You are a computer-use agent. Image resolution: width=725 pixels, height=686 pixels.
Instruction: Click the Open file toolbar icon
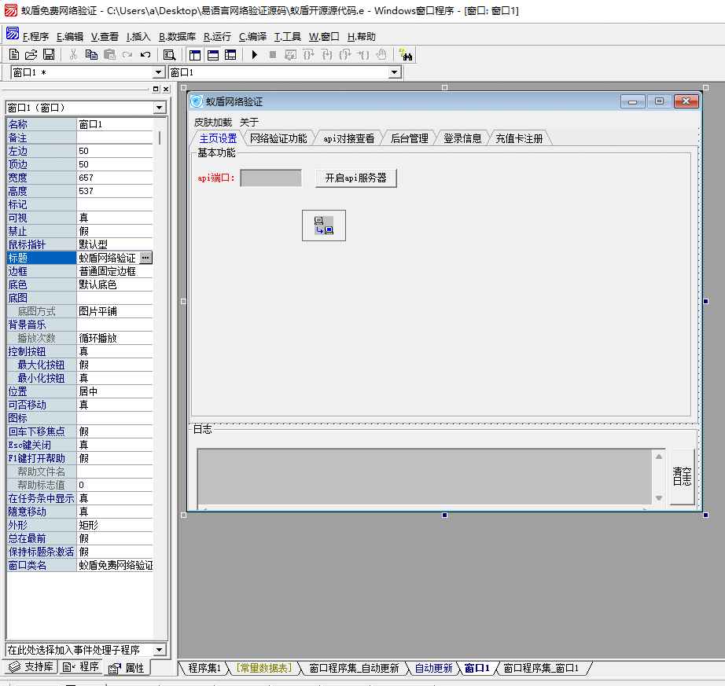31,54
